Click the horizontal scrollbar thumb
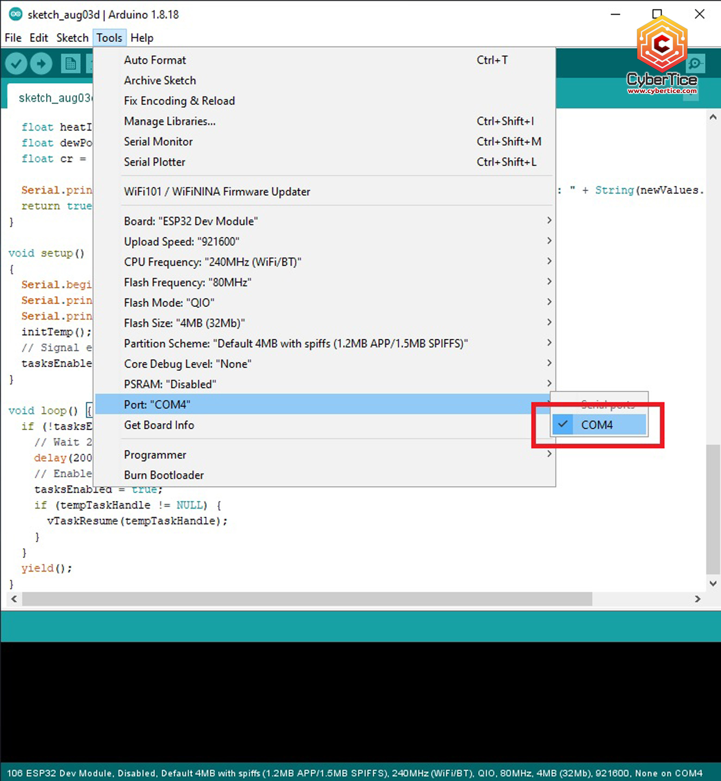721x781 pixels. click(308, 599)
